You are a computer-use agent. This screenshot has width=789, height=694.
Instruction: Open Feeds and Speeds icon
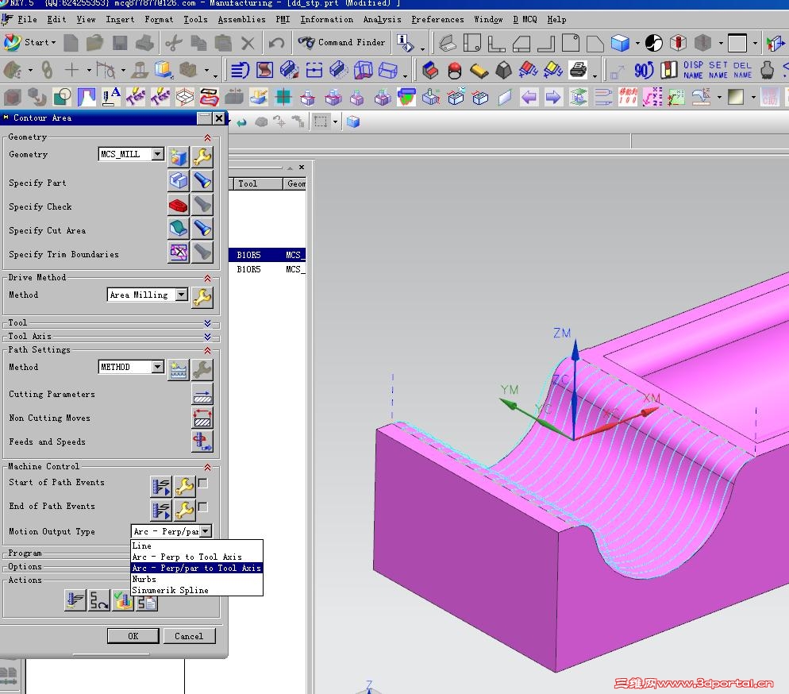click(202, 441)
